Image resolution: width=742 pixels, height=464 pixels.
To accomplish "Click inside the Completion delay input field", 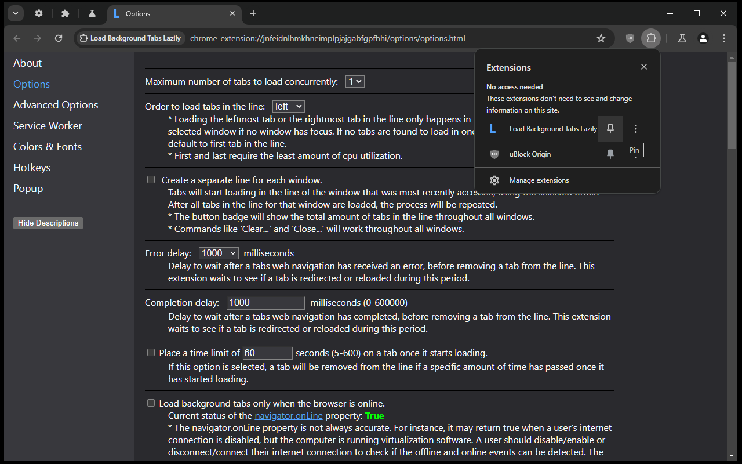I will 265,302.
